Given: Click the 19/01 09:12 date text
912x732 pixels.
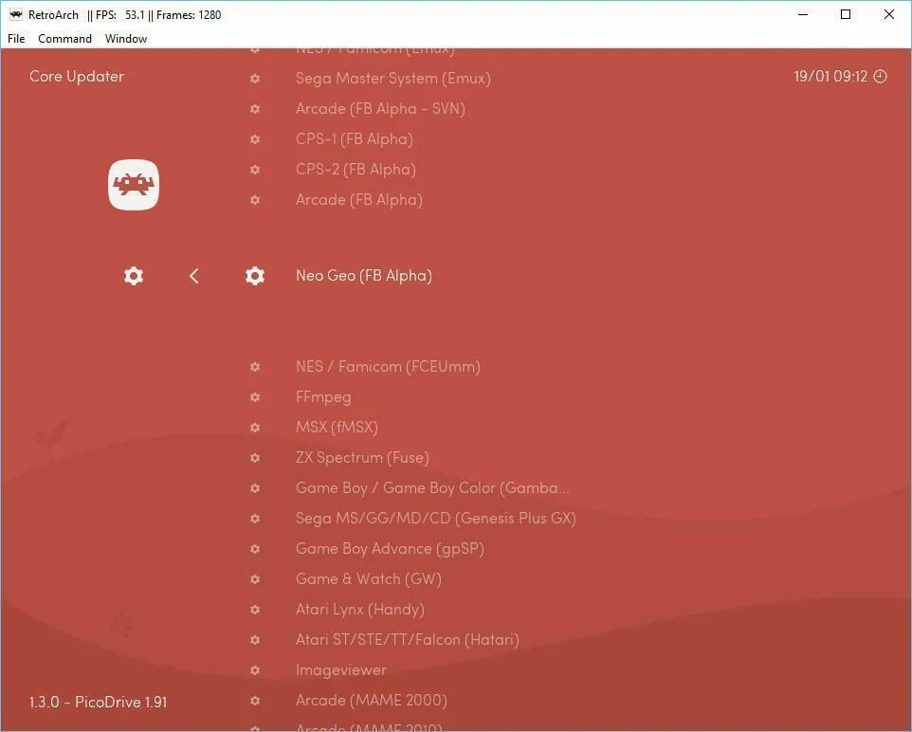Looking at the screenshot, I should 830,76.
